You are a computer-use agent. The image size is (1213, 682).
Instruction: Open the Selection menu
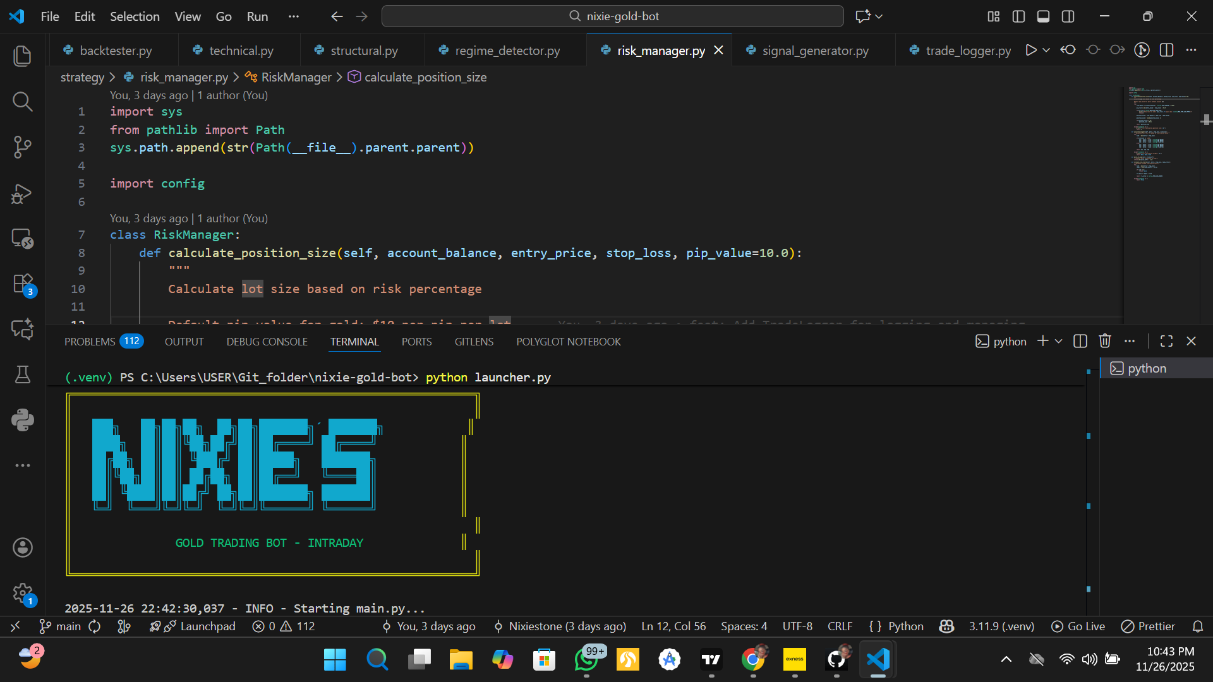click(135, 16)
